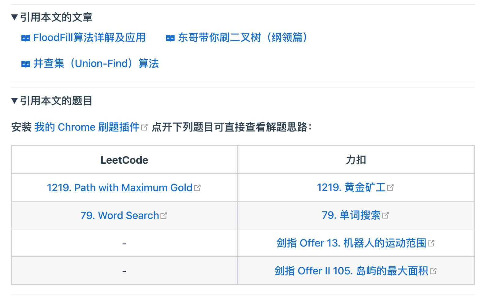
Task: Click external-link icon after Path with Maximum Gold
Action: click(197, 188)
